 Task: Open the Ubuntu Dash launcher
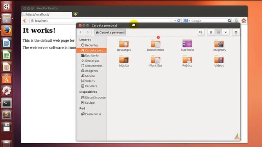tap(7, 7)
